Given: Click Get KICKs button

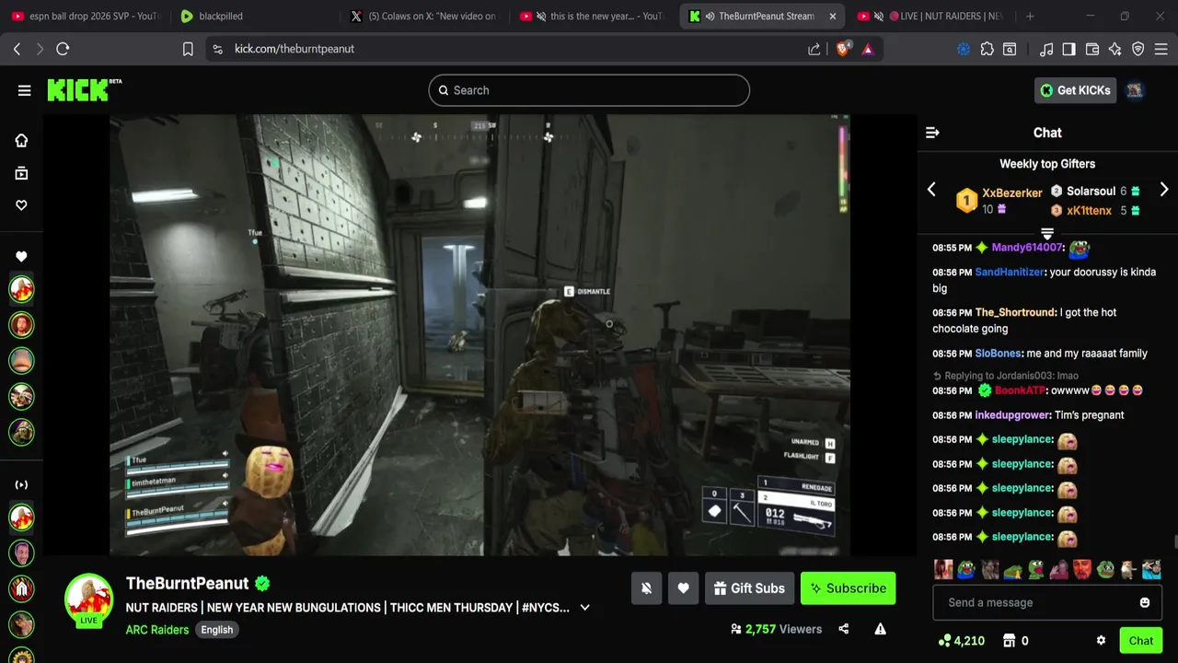Looking at the screenshot, I should [x=1076, y=90].
